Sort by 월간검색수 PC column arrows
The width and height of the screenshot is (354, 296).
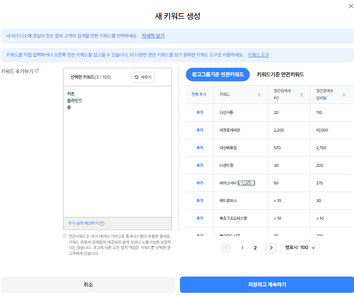pyautogui.click(x=301, y=95)
